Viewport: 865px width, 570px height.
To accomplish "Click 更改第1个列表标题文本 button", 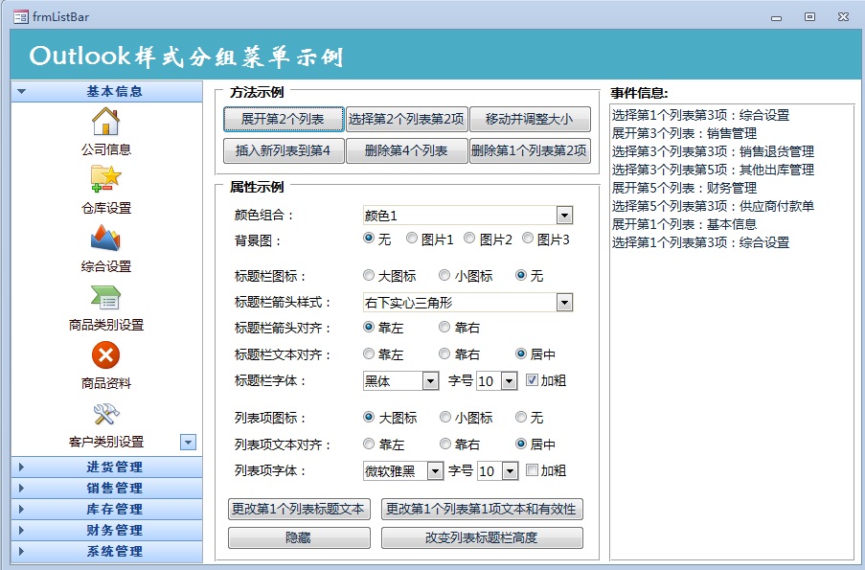I will 299,509.
